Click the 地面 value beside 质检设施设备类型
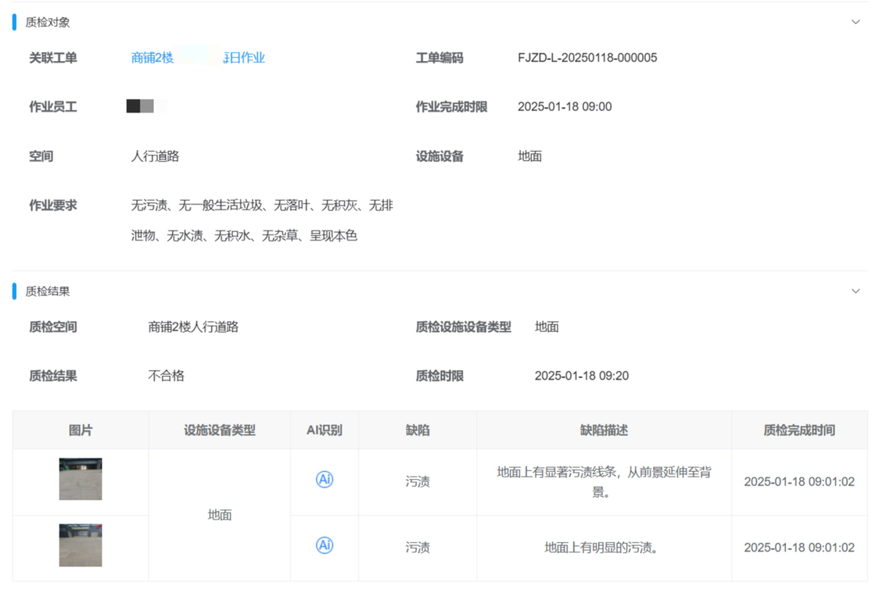The width and height of the screenshot is (879, 600). [547, 327]
